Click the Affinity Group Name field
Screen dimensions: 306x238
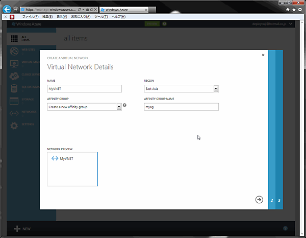pos(181,107)
